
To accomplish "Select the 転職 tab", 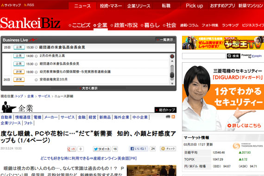I will tap(166, 6).
